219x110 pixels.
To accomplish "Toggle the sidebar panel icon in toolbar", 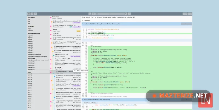I will click(29, 14).
